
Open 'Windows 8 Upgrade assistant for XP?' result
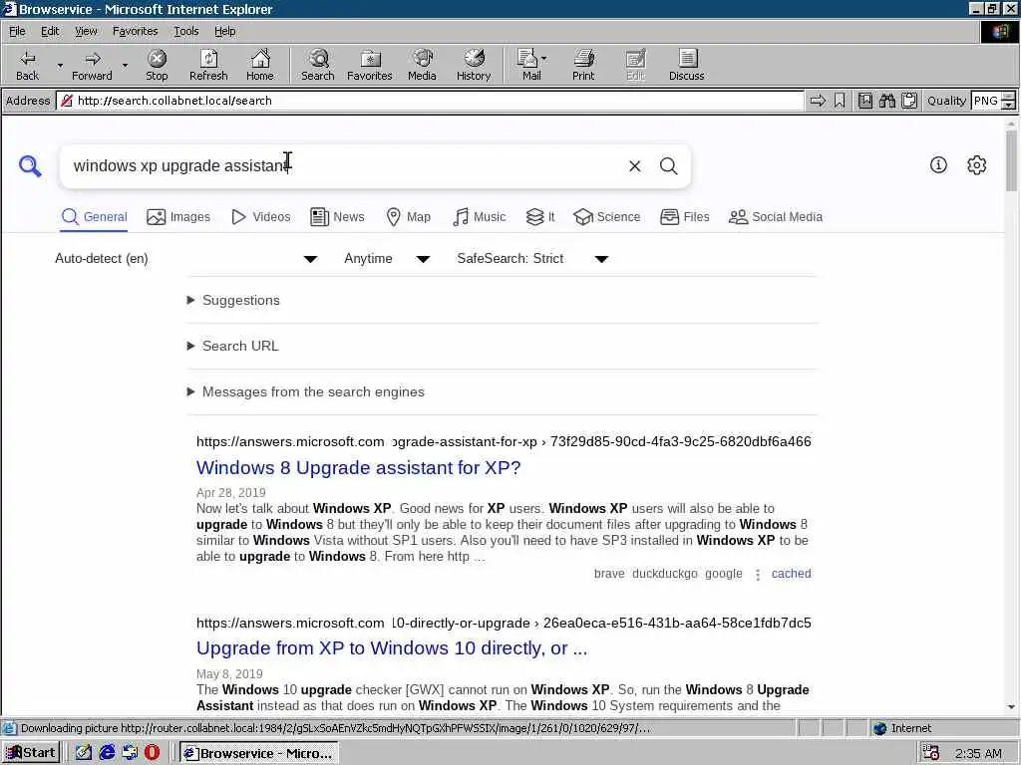pyautogui.click(x=359, y=468)
